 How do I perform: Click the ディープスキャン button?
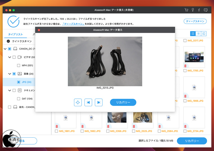(195, 21)
